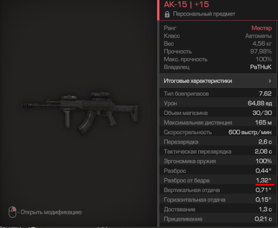This screenshot has height=228, width=278.
Task: Select the Урон stat row
Action: pyautogui.click(x=218, y=103)
